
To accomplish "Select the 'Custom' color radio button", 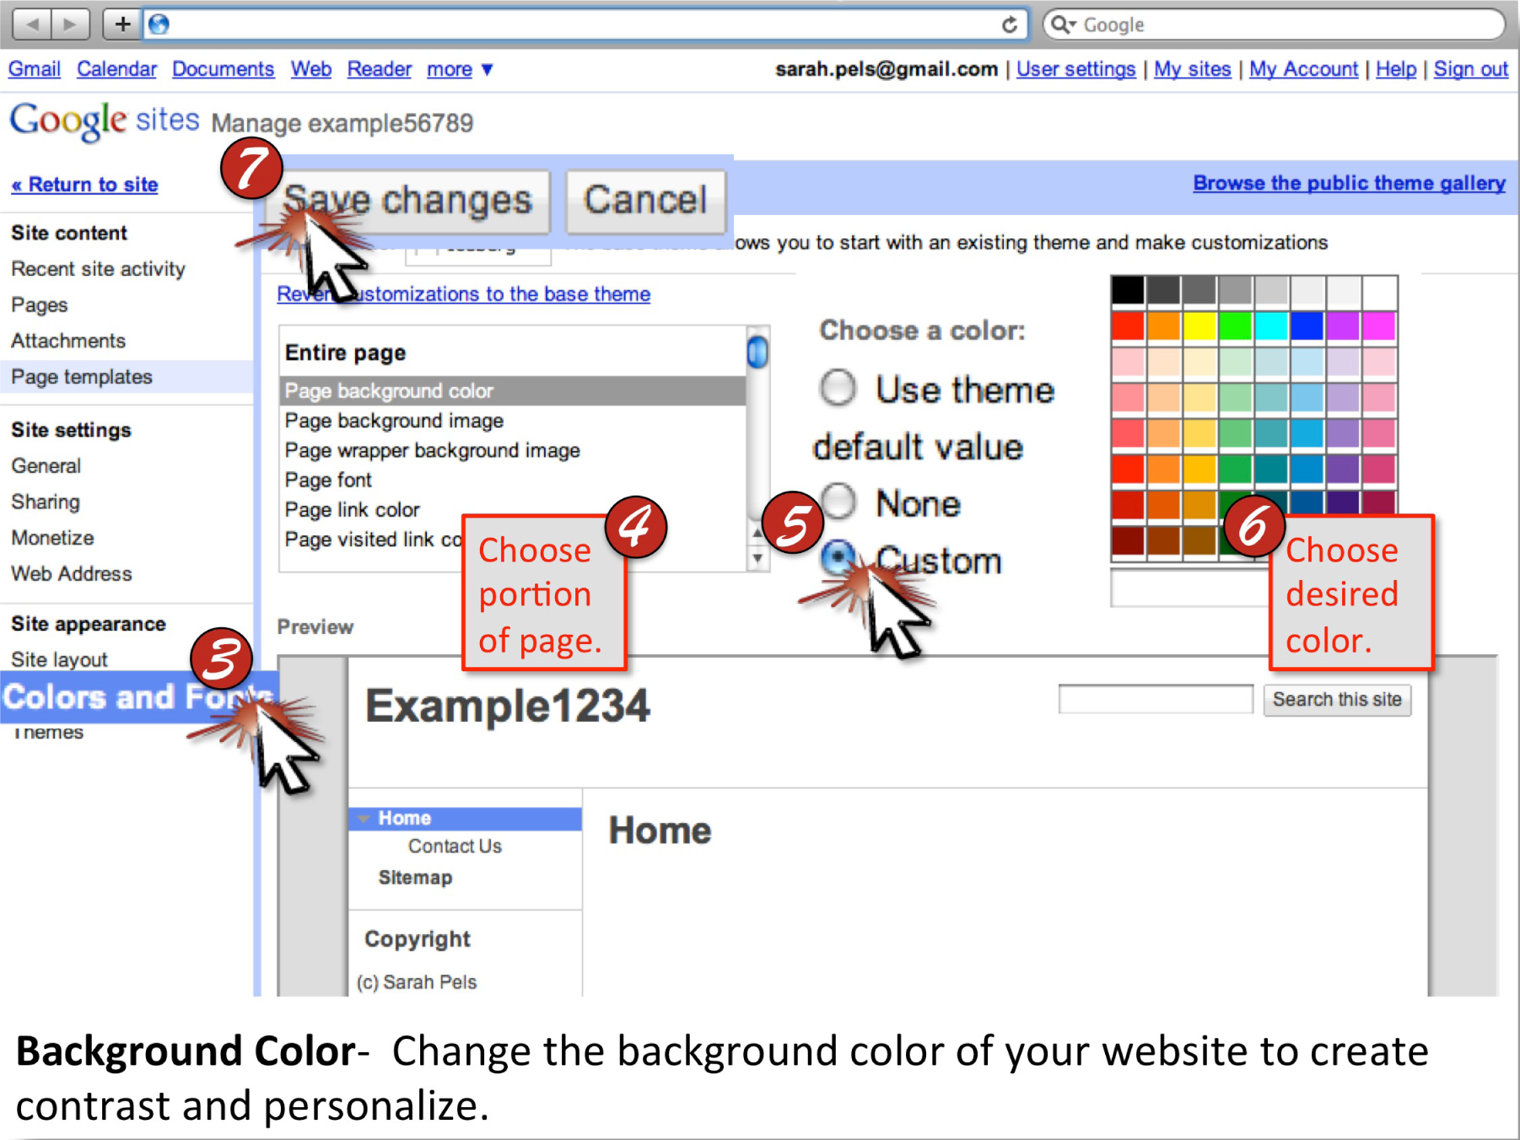I will [x=838, y=557].
